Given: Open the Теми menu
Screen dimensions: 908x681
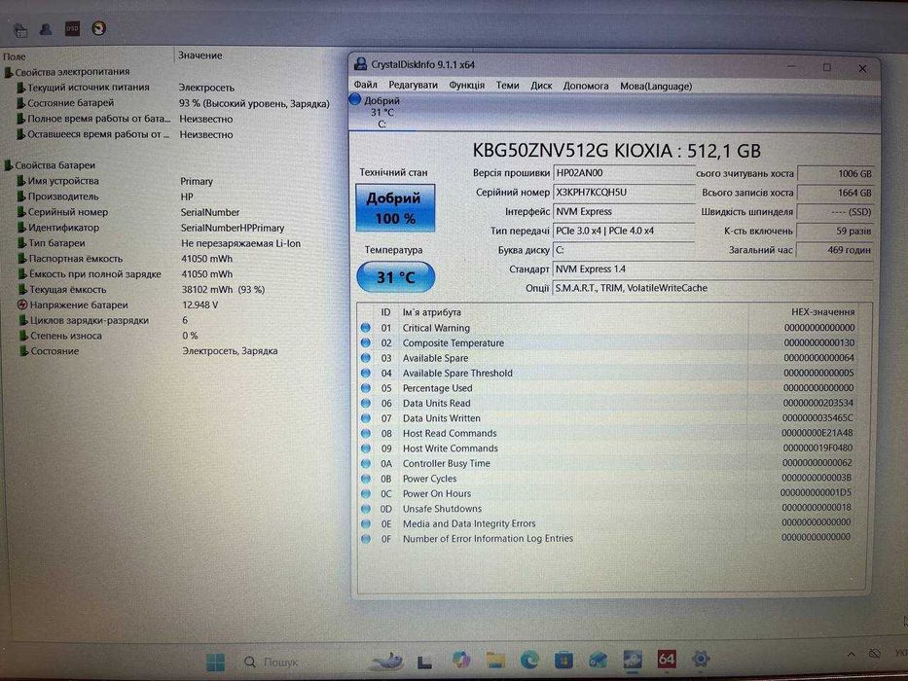Looking at the screenshot, I should click(507, 86).
